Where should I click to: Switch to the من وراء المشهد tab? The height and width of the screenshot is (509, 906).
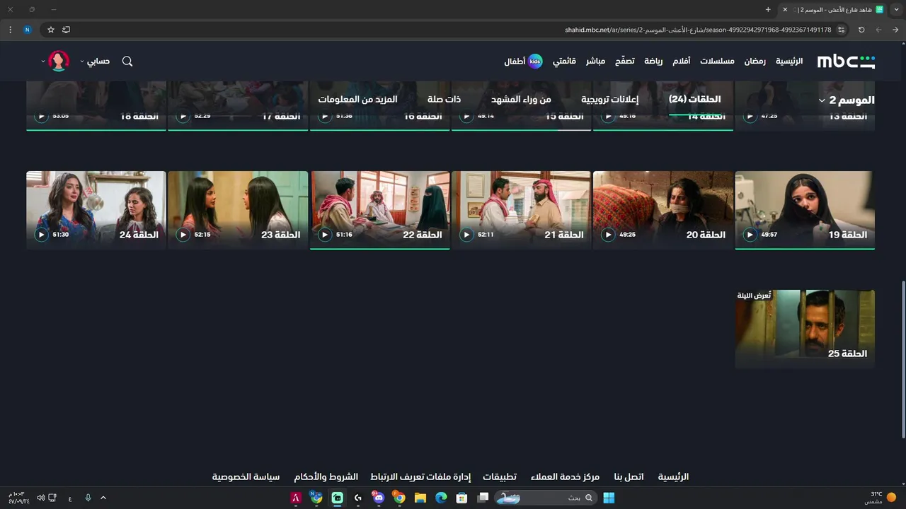point(521,100)
